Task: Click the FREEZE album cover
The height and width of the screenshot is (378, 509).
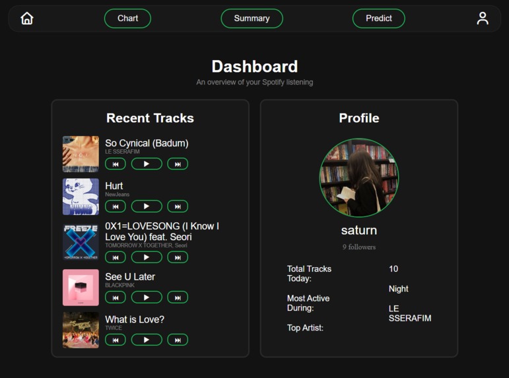Action: [x=81, y=242]
